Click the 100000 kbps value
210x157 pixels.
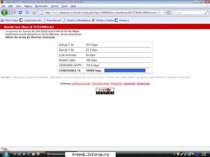pyautogui.click(x=94, y=70)
